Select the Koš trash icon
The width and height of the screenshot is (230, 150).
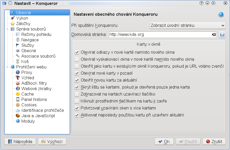click(18, 61)
